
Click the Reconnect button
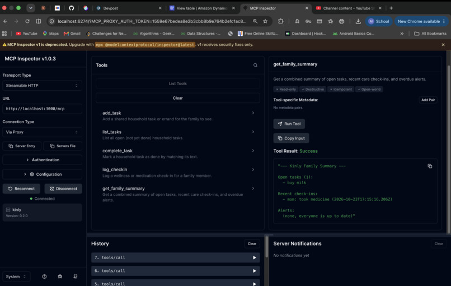click(x=21, y=189)
